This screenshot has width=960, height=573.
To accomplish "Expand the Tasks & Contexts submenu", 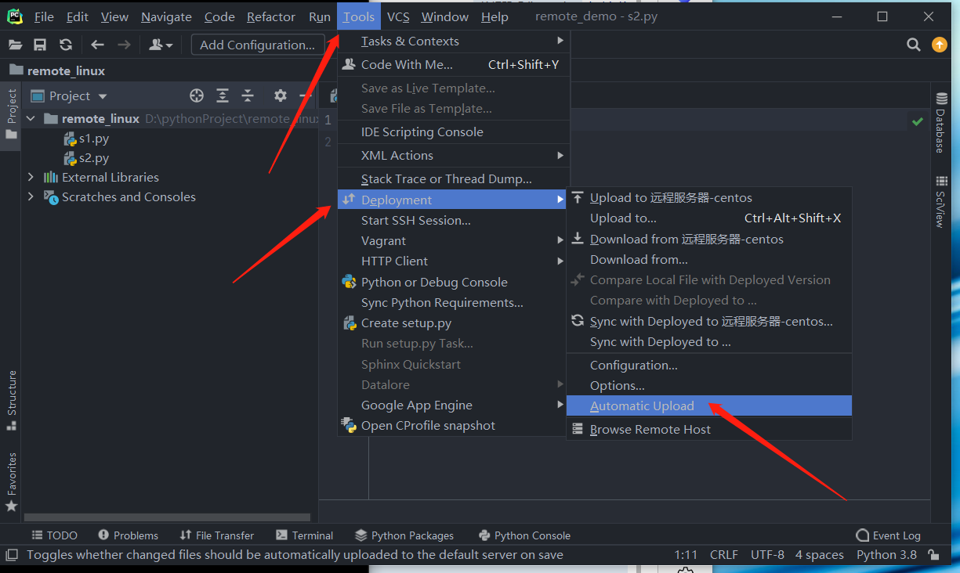I will coord(453,41).
